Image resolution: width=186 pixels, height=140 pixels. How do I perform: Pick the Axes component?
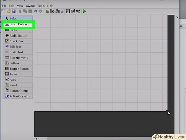[18, 80]
